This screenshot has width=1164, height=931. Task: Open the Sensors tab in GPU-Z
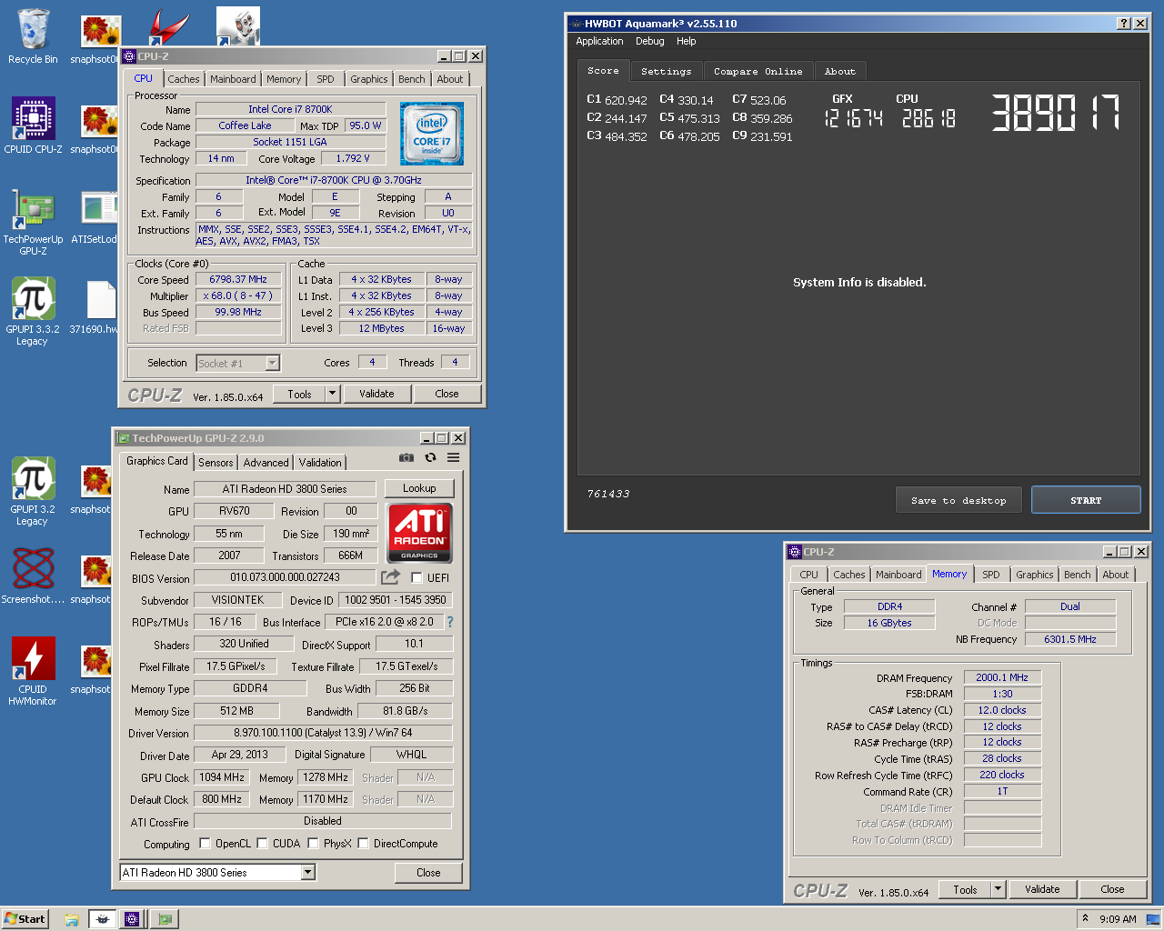click(x=216, y=463)
